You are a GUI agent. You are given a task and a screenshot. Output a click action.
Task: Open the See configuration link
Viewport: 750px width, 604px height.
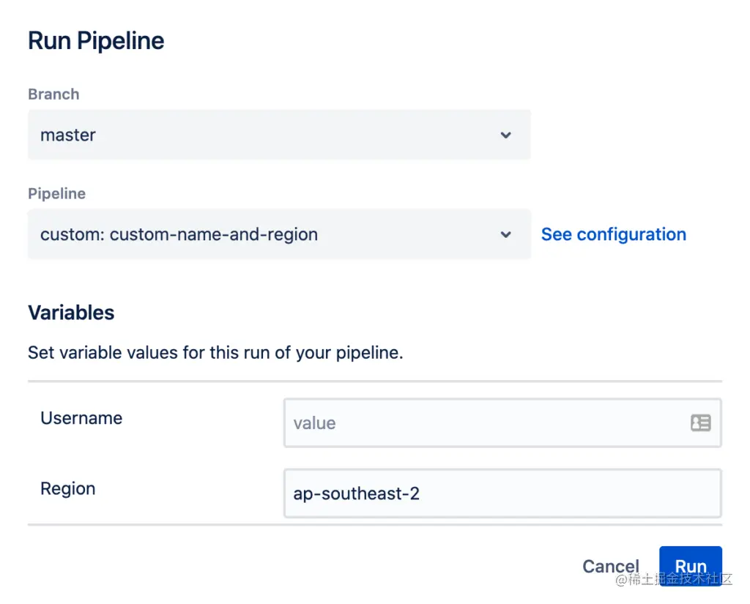tap(613, 235)
